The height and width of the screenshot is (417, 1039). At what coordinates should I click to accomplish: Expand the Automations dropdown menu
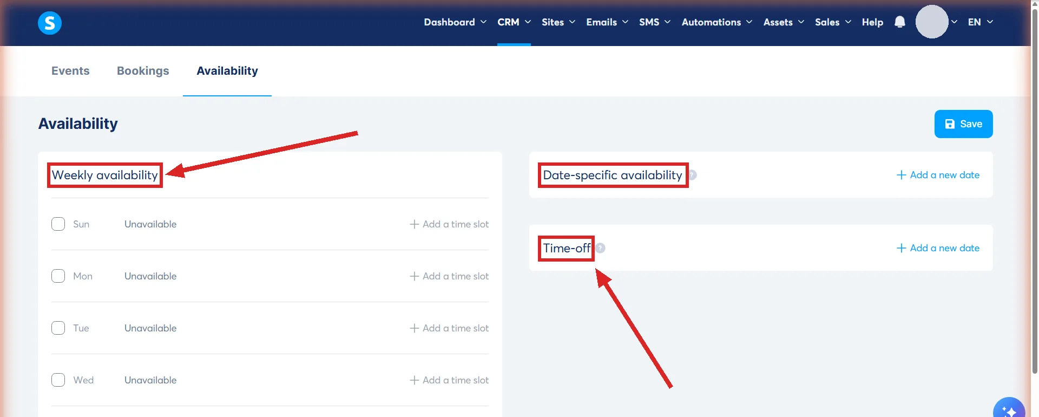coord(717,22)
